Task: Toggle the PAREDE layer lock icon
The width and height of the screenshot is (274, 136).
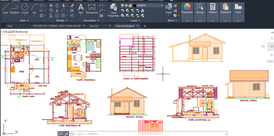Action: click(130, 5)
